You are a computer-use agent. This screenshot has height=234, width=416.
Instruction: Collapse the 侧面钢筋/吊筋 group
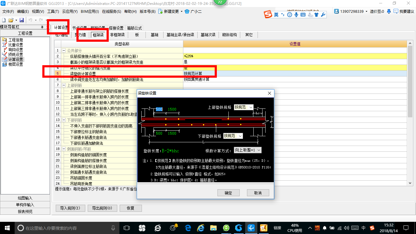(64, 149)
